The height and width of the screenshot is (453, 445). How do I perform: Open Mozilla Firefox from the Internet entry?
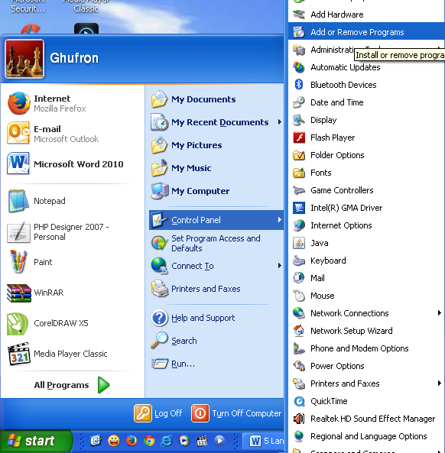pyautogui.click(x=73, y=103)
